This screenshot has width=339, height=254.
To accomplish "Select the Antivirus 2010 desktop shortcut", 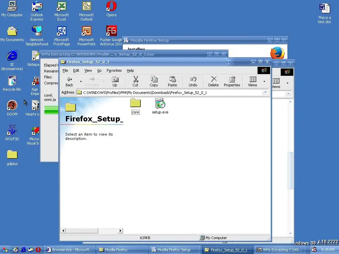I will (x=111, y=36).
